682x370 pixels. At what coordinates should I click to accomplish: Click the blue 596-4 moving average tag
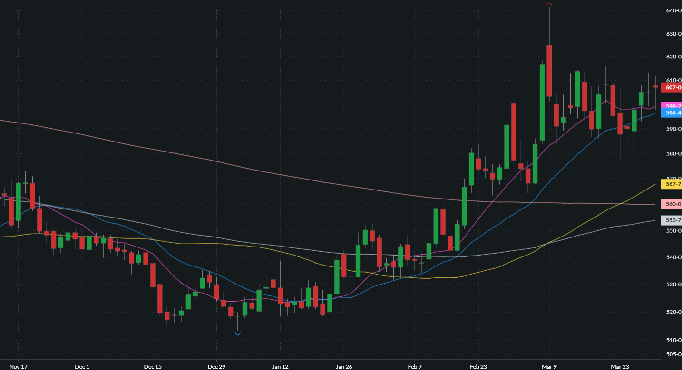[x=672, y=113]
